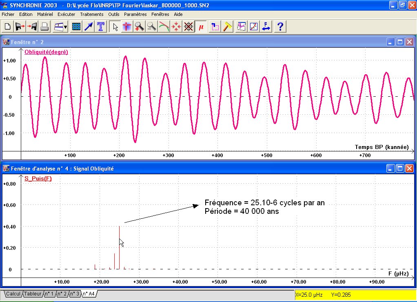Switch to the Calcul tab
Image resolution: width=417 pixels, height=302 pixels.
pyautogui.click(x=13, y=294)
